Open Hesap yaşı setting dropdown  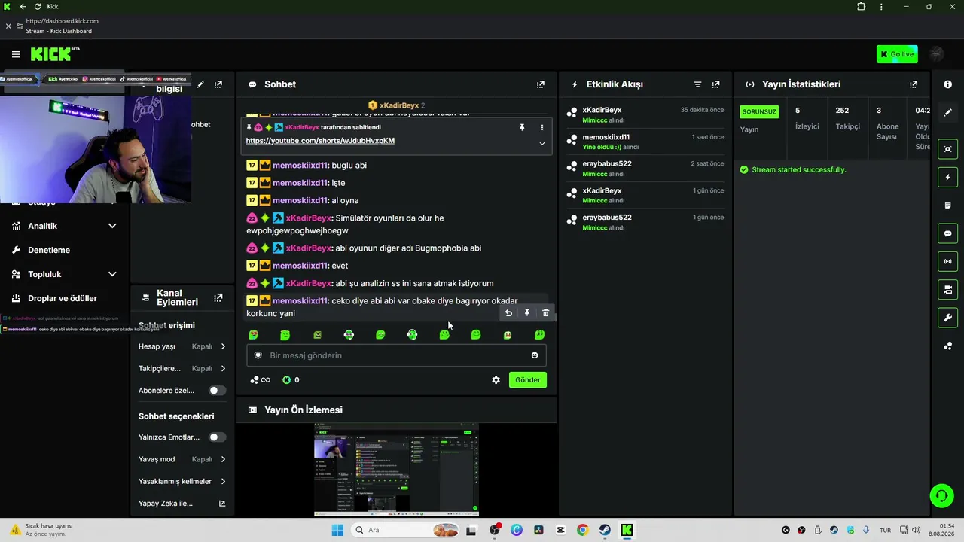tap(182, 346)
